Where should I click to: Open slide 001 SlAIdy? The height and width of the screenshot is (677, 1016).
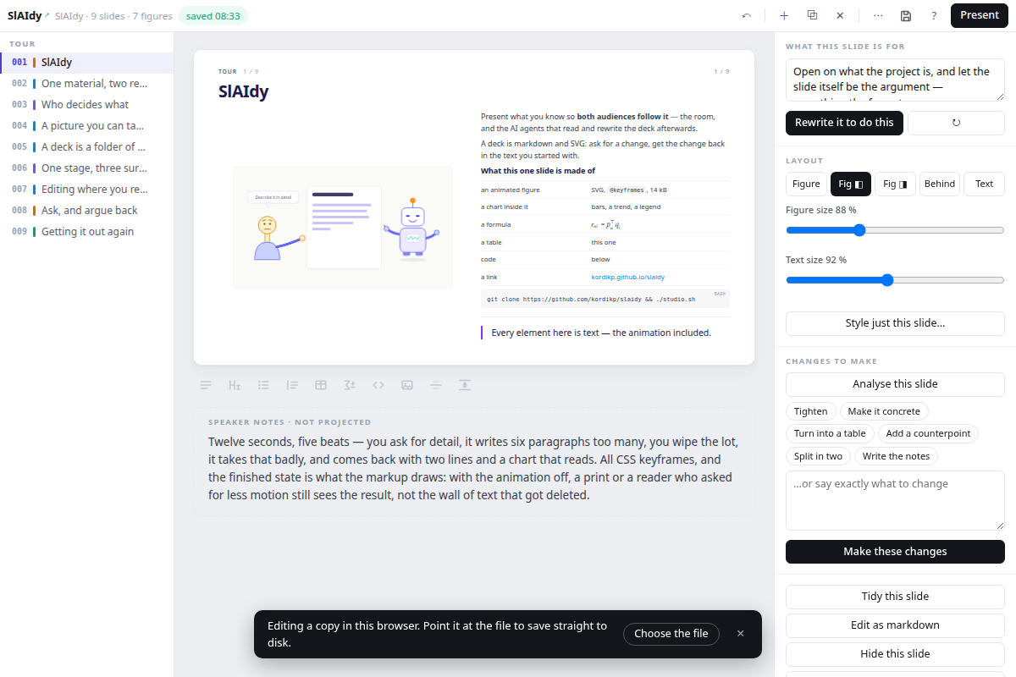pyautogui.click(x=86, y=63)
